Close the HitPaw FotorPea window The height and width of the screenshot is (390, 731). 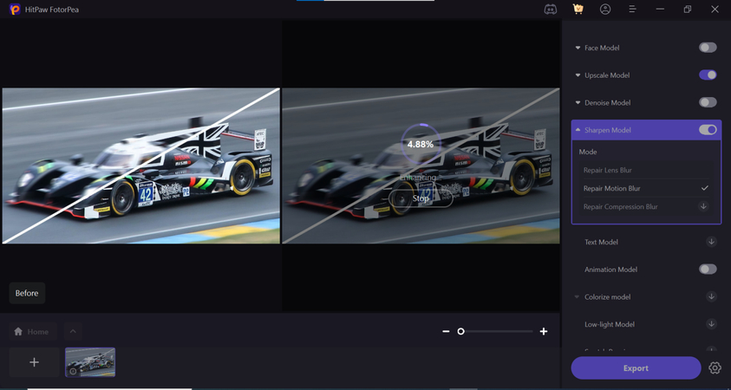715,10
